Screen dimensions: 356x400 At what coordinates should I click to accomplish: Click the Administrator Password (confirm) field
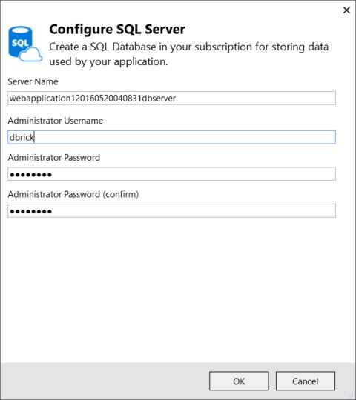[x=171, y=210]
